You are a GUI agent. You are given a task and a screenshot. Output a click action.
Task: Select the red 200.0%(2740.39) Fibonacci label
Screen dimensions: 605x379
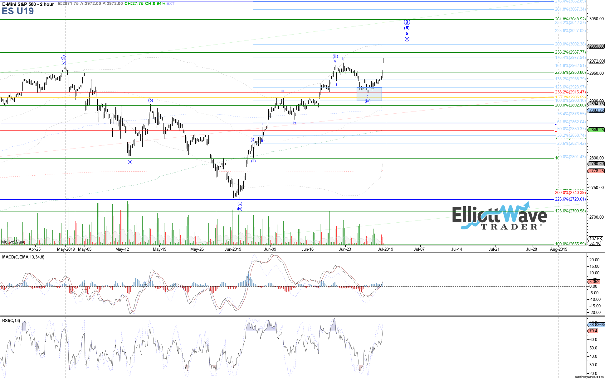570,193
